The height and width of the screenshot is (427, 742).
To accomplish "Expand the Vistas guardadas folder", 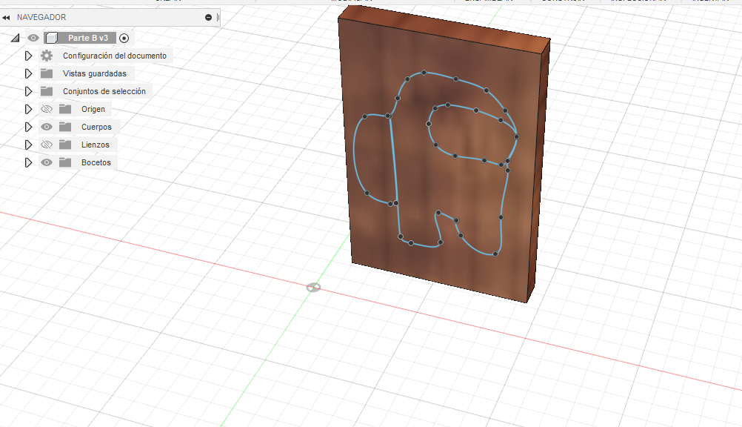I will [28, 73].
